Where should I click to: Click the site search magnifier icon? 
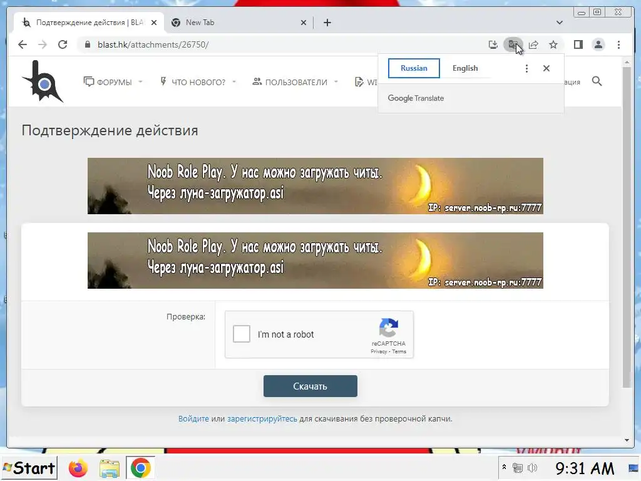click(597, 81)
